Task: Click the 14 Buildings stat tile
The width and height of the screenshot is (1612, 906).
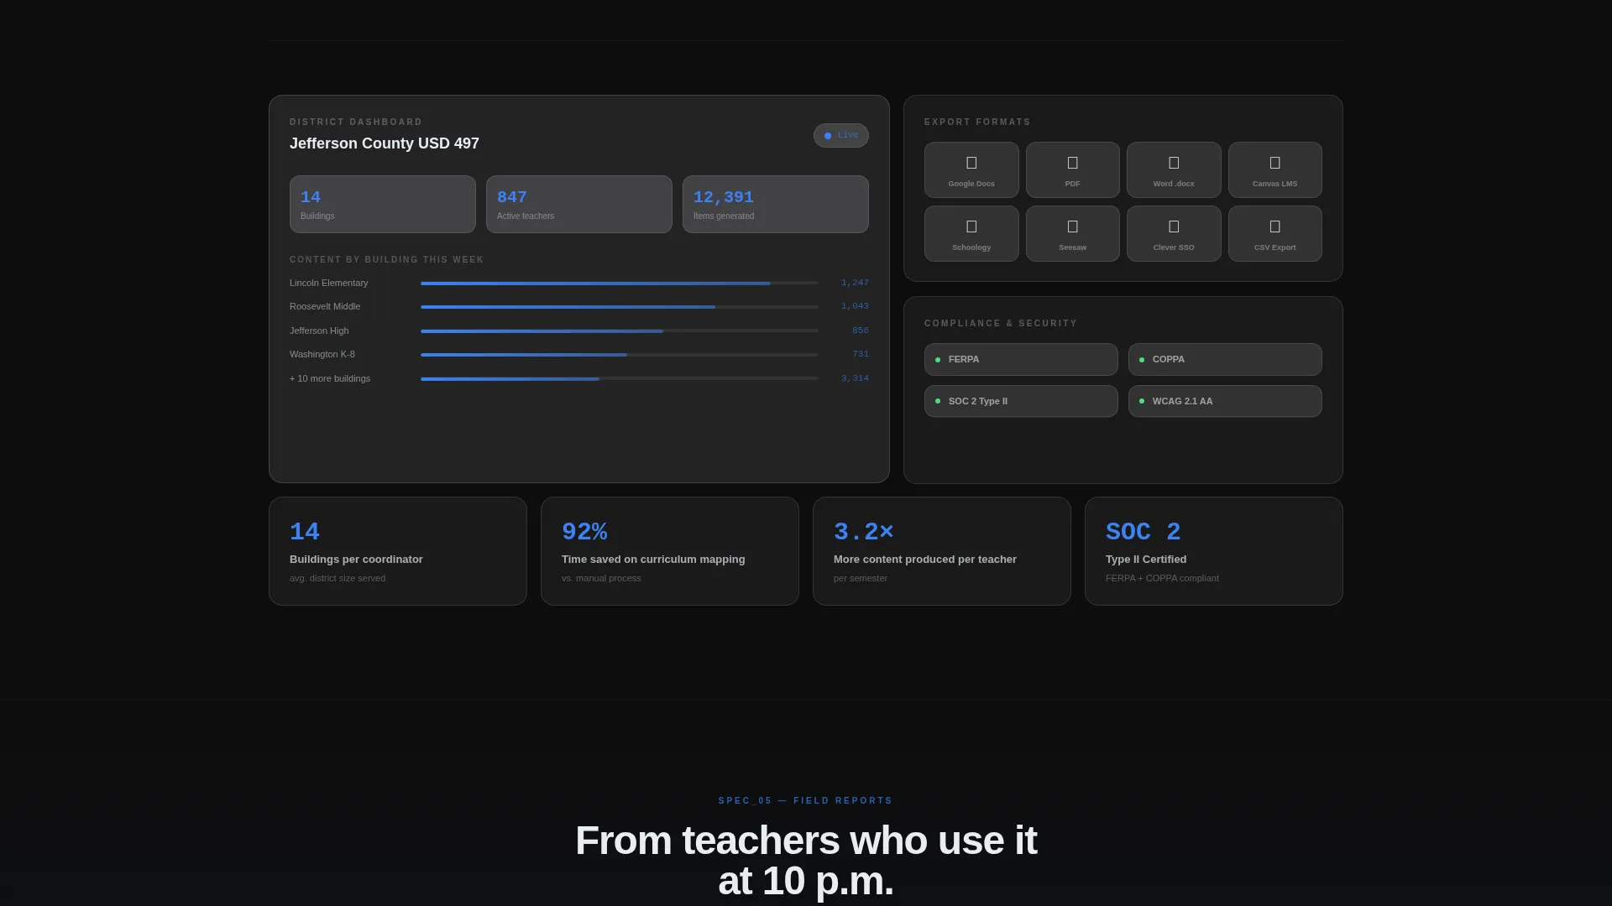Action: [x=383, y=204]
